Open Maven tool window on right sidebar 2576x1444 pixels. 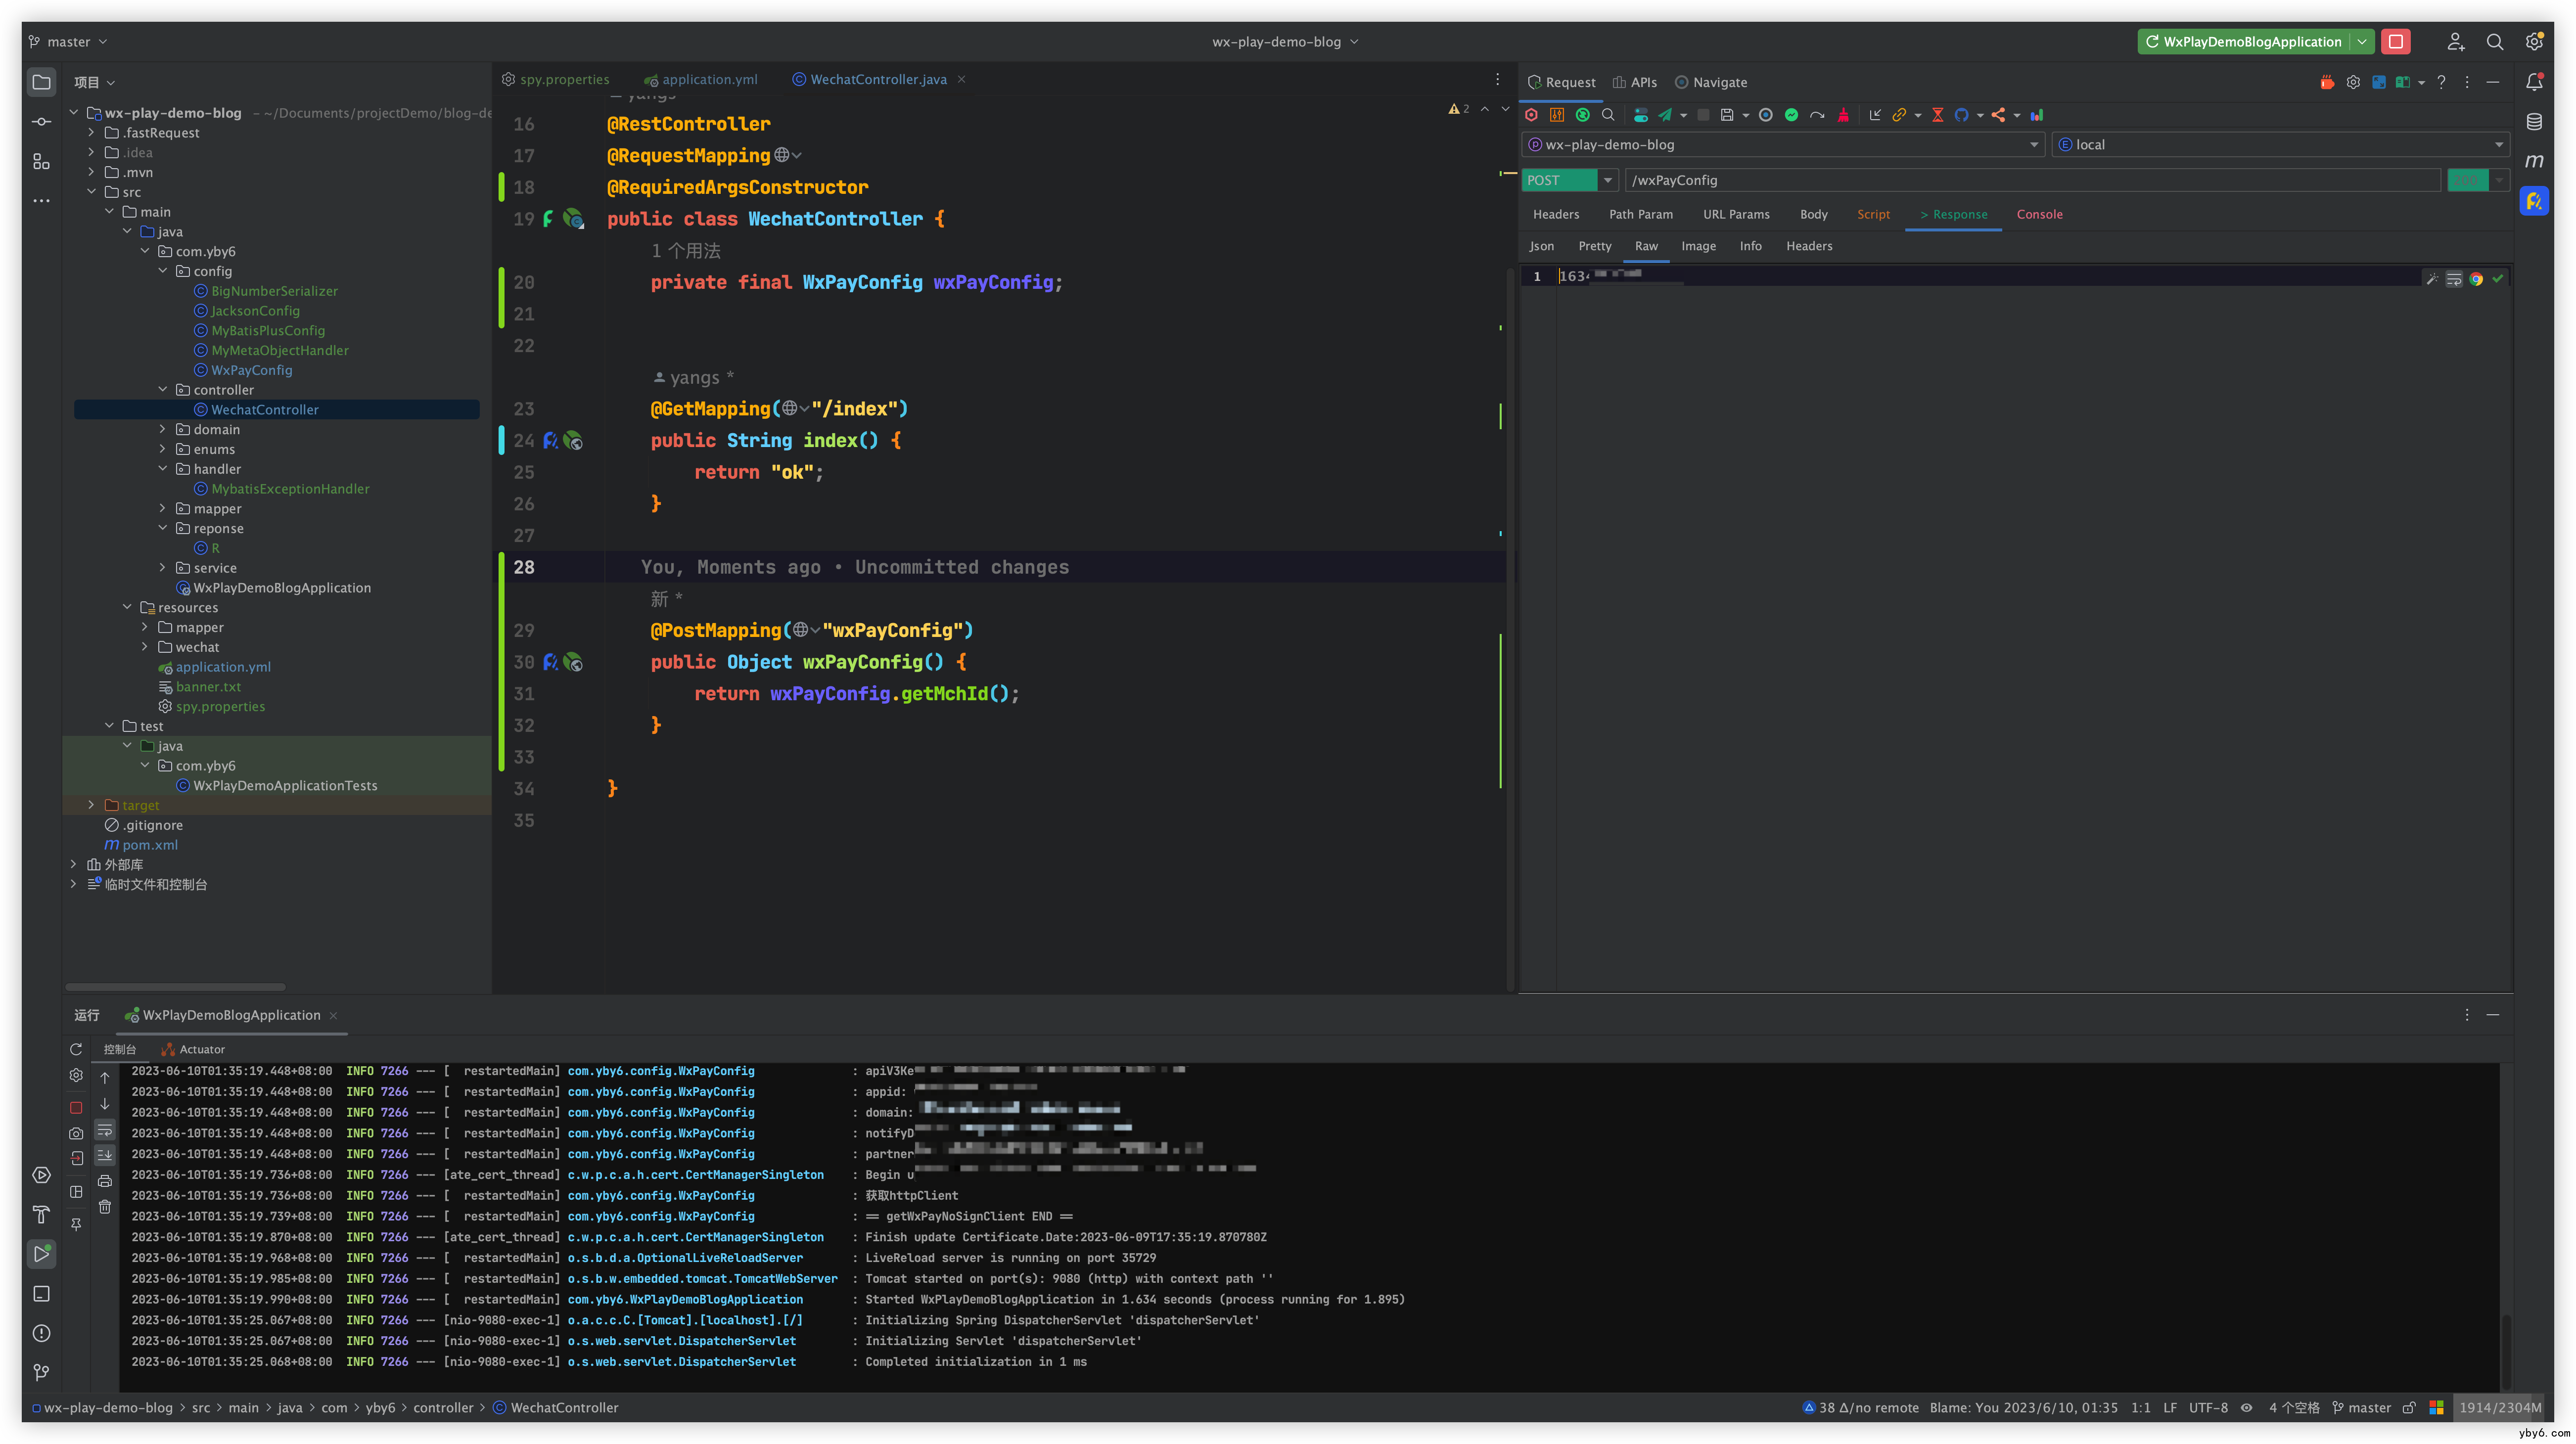(x=2533, y=161)
